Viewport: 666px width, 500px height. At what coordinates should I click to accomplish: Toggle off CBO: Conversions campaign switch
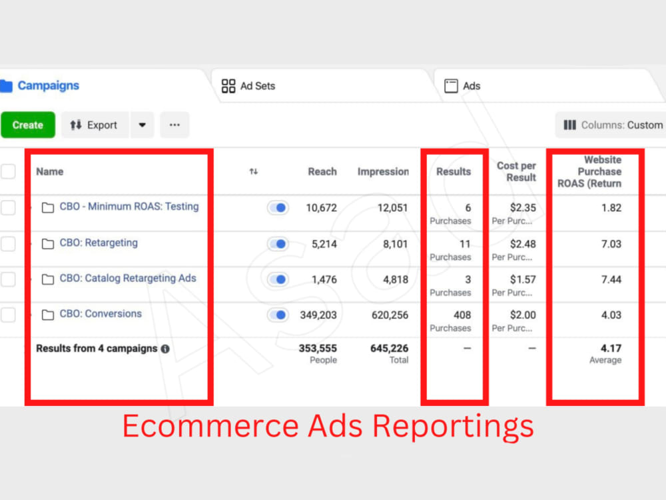(278, 315)
